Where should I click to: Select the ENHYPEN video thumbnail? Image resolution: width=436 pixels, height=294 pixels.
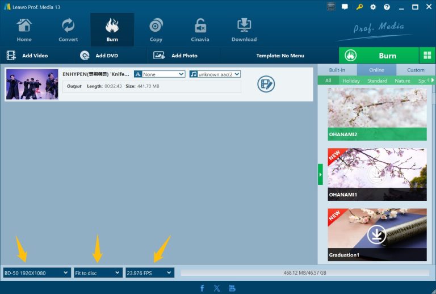pyautogui.click(x=32, y=84)
